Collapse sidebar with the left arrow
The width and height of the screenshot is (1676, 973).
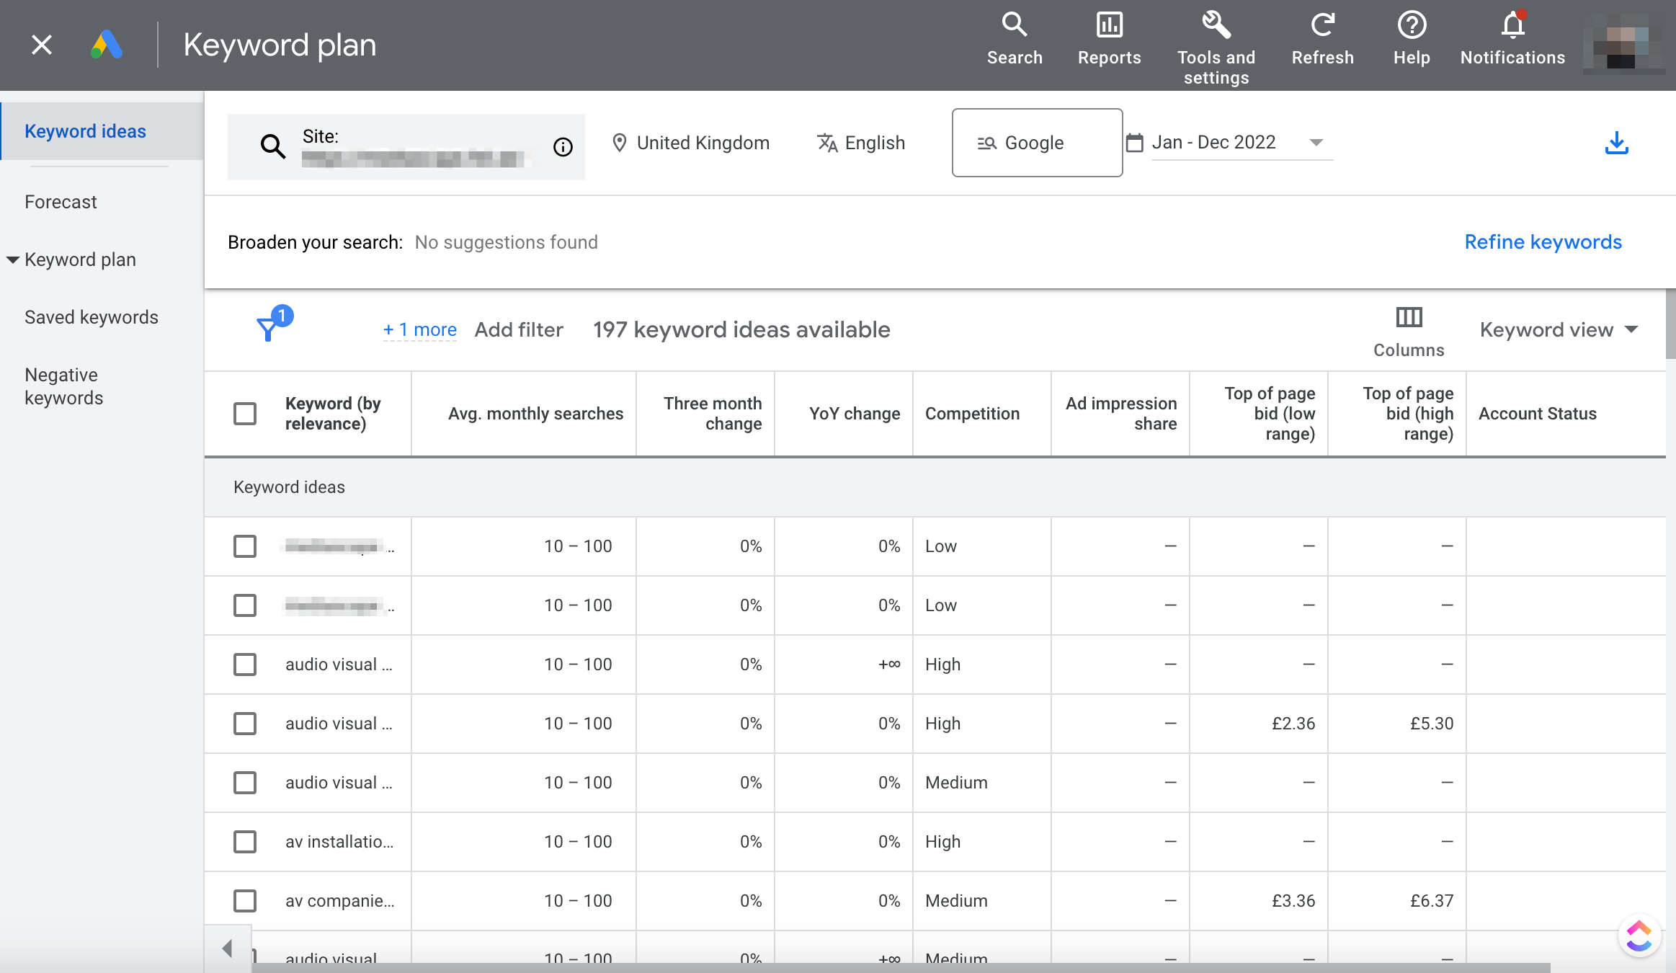click(x=228, y=948)
